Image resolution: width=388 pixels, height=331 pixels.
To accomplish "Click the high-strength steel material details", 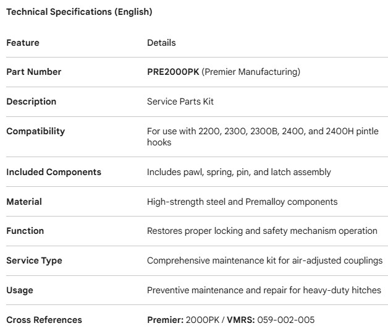I will pos(242,202).
